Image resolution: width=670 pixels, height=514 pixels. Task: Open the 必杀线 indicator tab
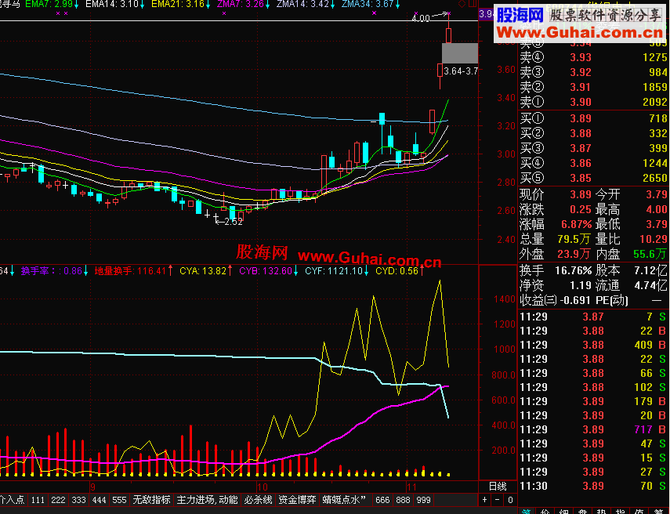pos(258,499)
